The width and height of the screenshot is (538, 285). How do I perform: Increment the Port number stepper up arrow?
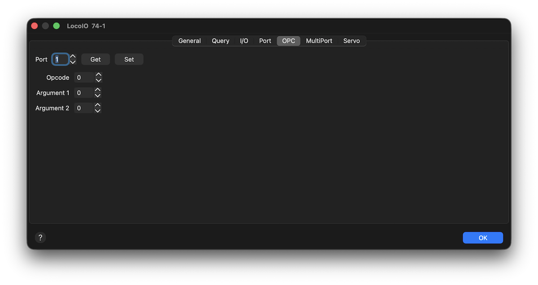point(73,56)
